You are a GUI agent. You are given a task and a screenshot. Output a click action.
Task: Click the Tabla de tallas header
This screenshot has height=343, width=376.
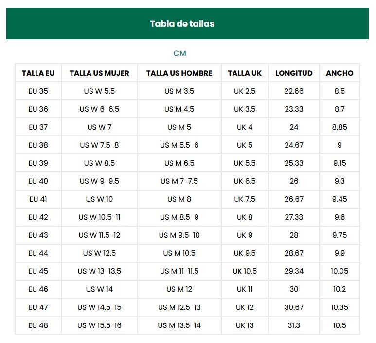182,24
